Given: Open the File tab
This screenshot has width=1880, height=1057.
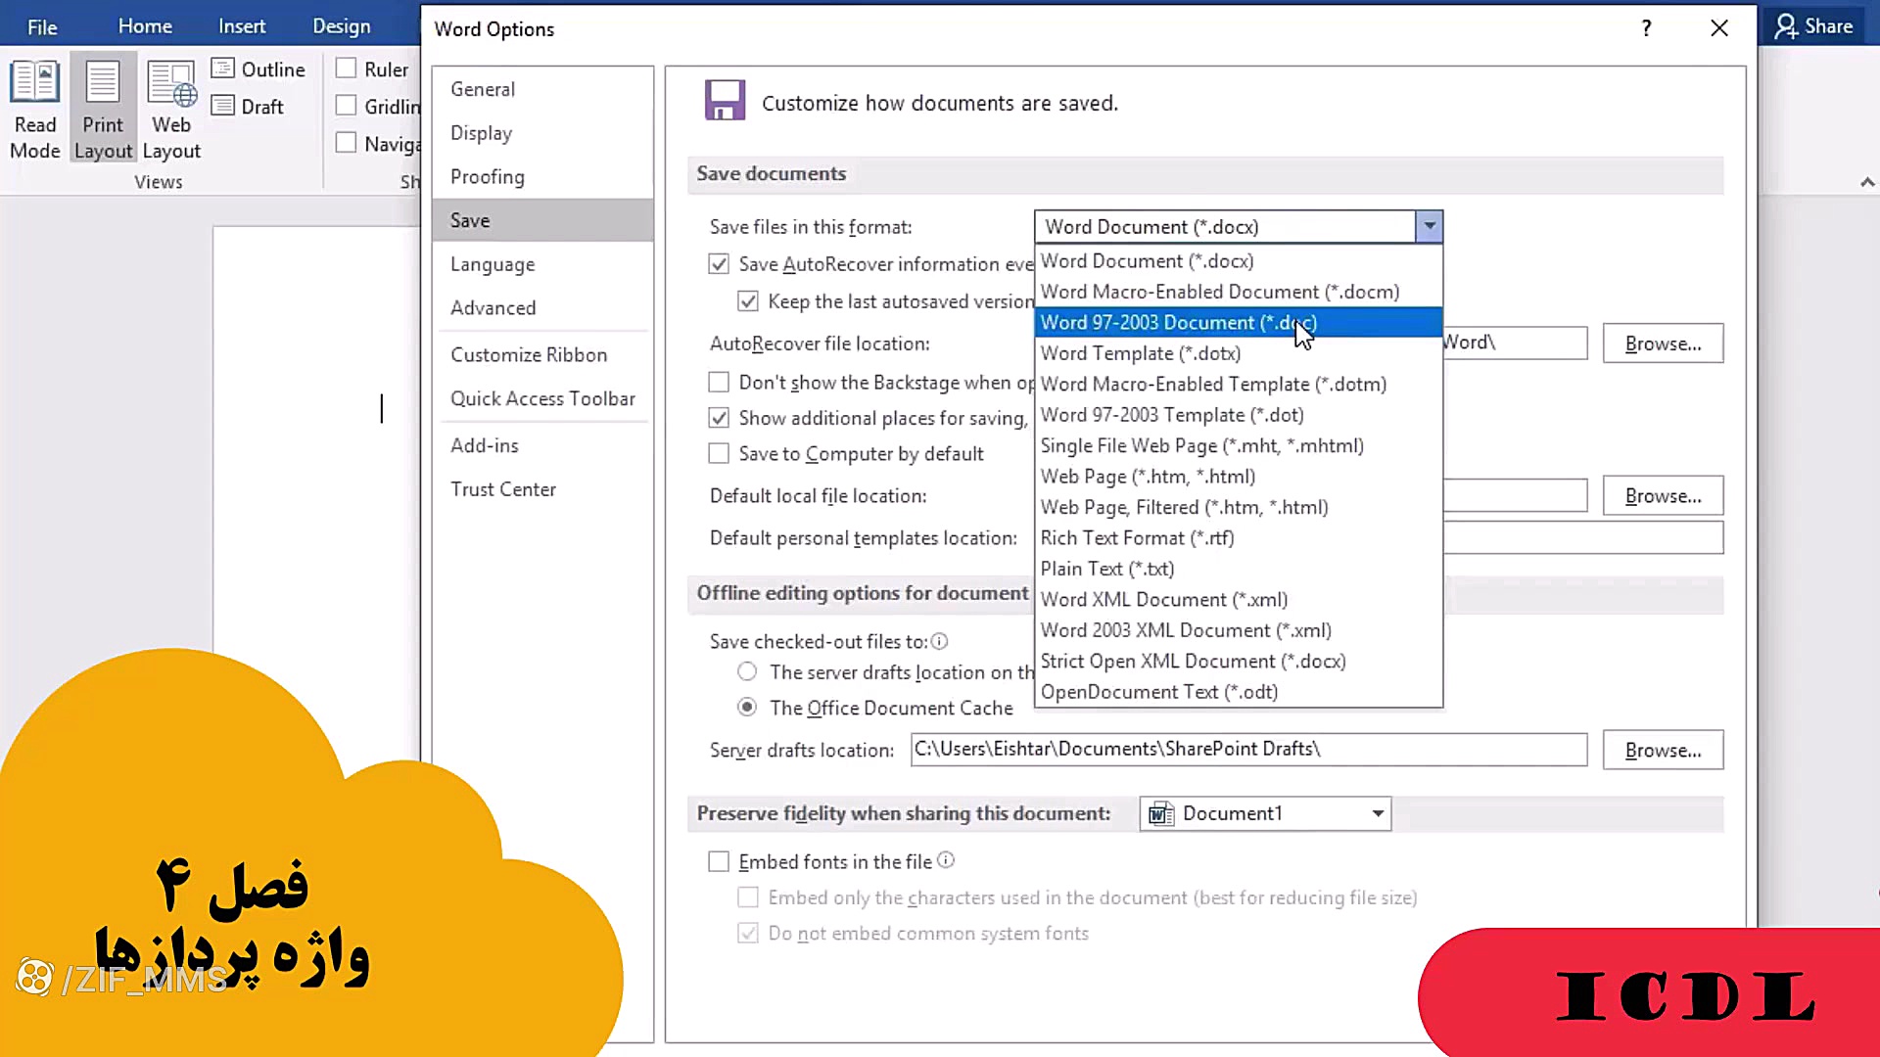Looking at the screenshot, I should tap(42, 26).
